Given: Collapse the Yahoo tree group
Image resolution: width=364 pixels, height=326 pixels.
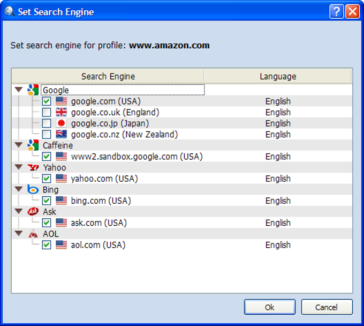Looking at the screenshot, I should tap(19, 167).
